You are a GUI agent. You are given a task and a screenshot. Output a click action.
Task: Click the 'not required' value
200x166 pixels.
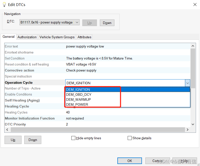point(75,118)
